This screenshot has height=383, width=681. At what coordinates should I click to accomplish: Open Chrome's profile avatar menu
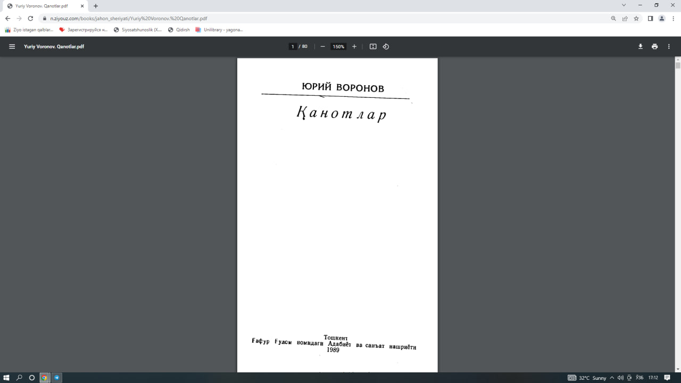(x=662, y=18)
